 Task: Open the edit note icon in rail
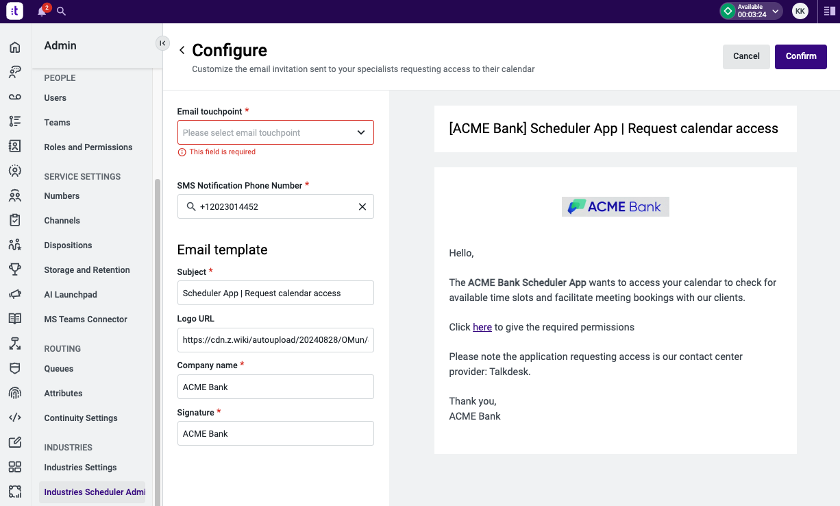pyautogui.click(x=14, y=442)
